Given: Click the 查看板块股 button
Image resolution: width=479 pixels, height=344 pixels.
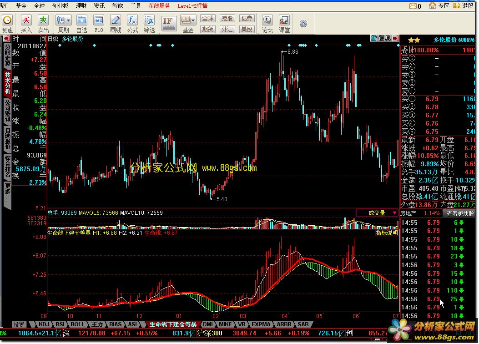Looking at the screenshot, I should [460, 213].
